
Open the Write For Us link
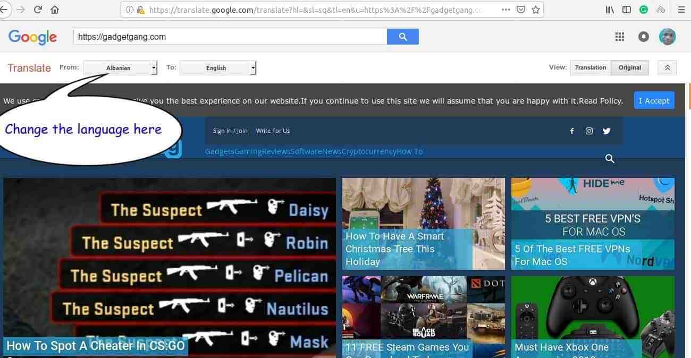pyautogui.click(x=273, y=131)
